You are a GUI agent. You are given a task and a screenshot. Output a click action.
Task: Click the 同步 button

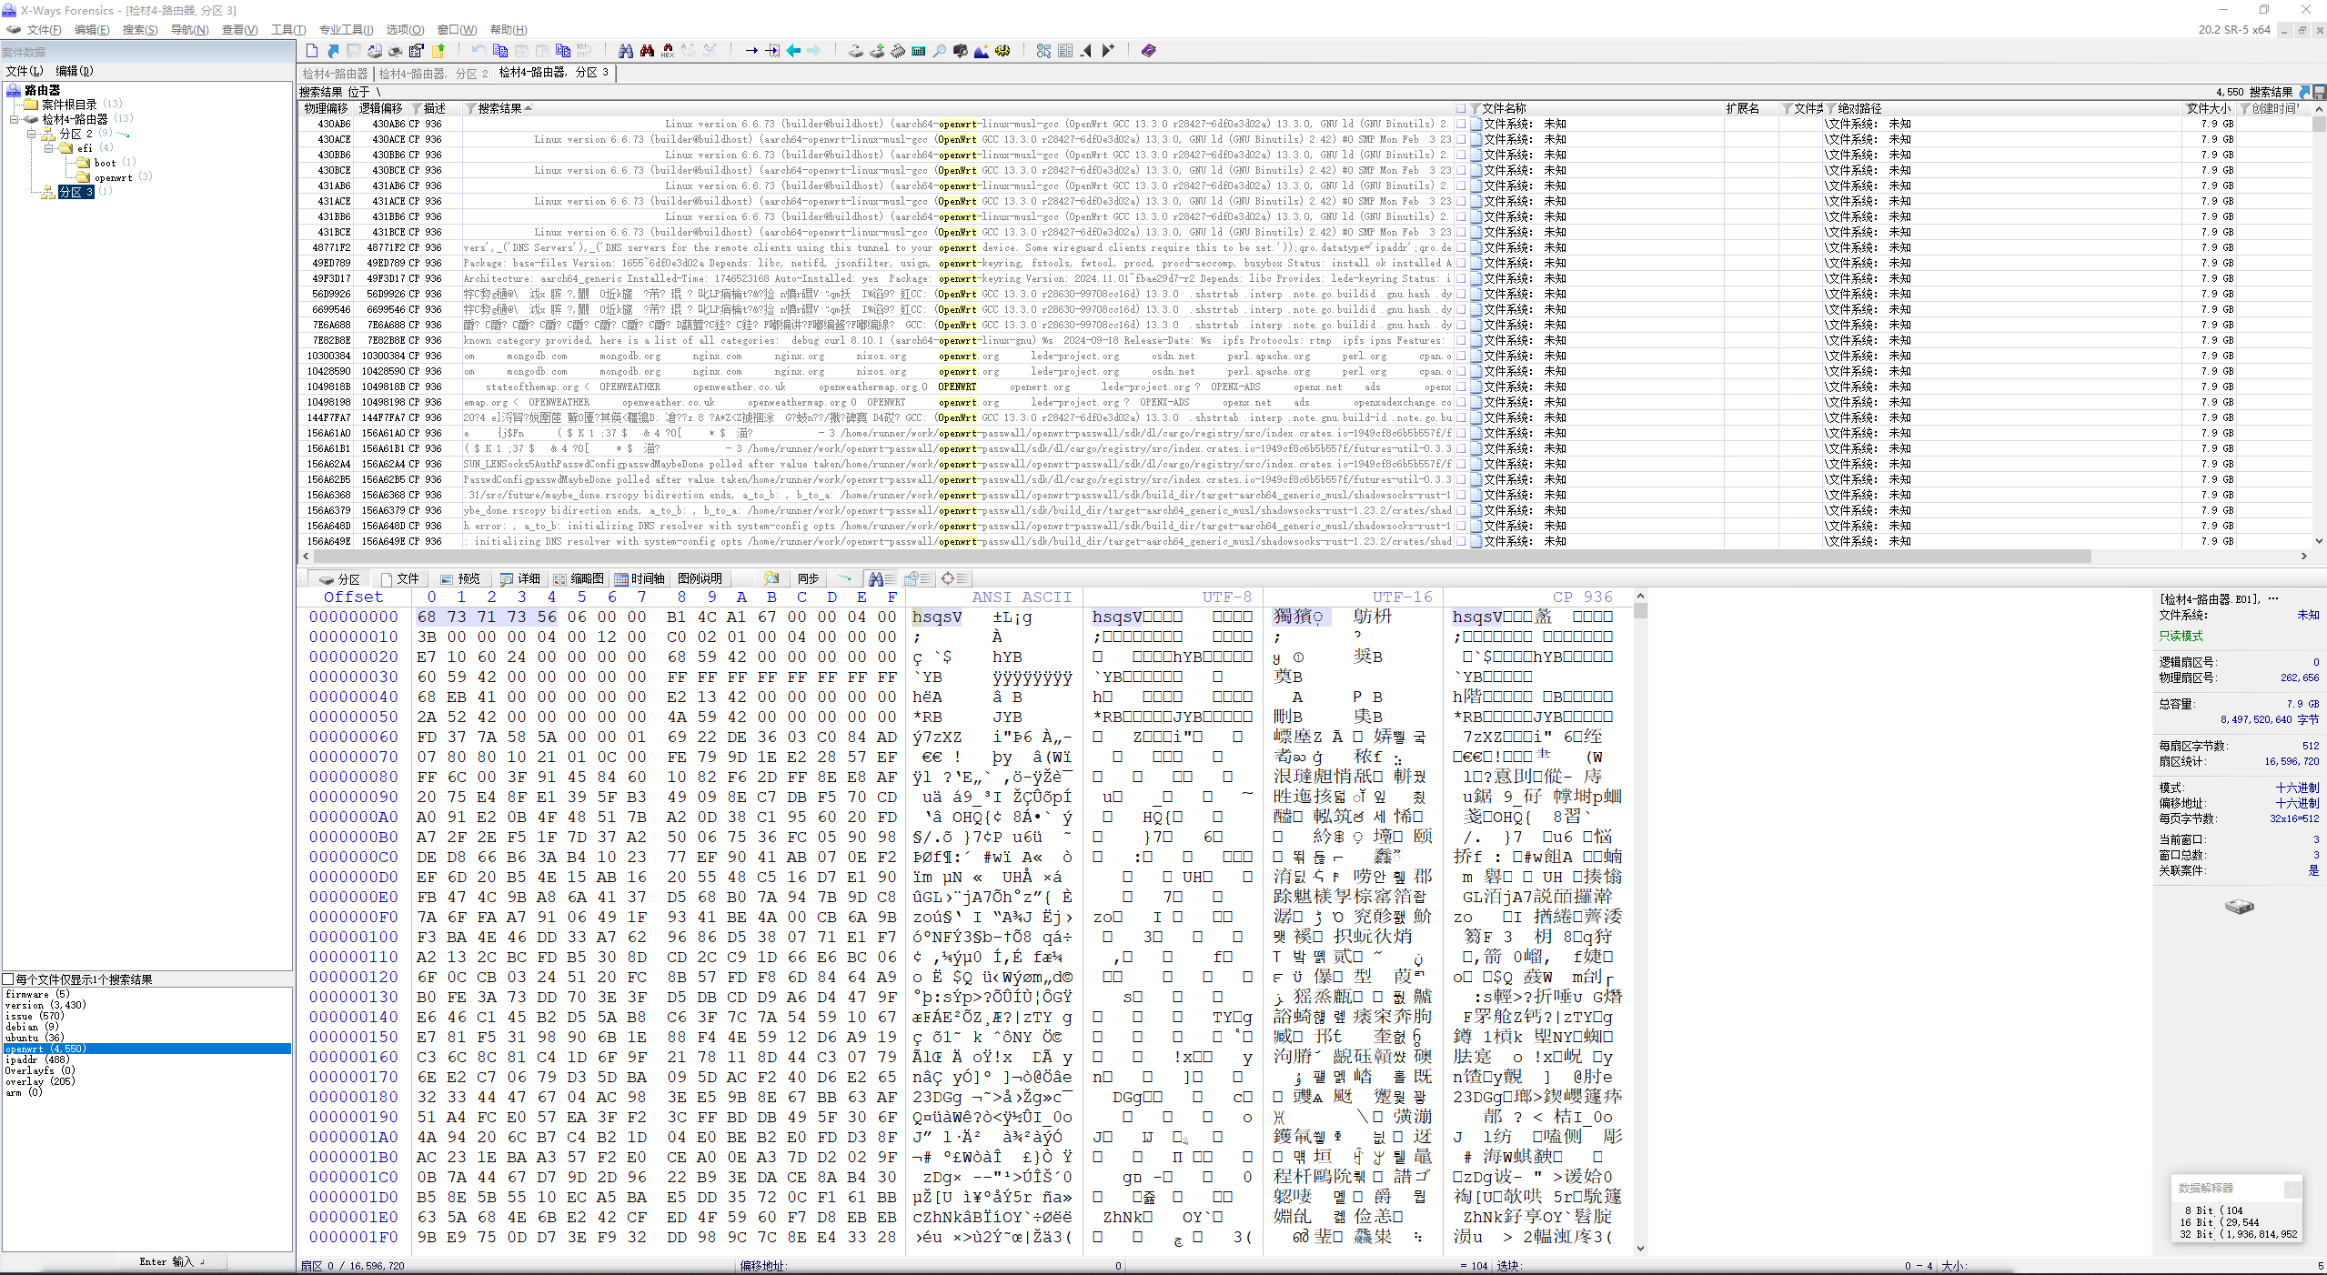click(x=808, y=578)
